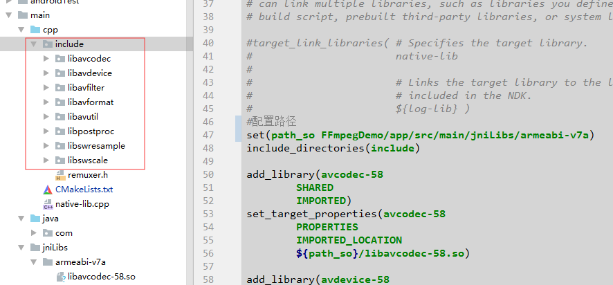
Task: Click the add_library(avcodec-58 code line
Action: 315,175
